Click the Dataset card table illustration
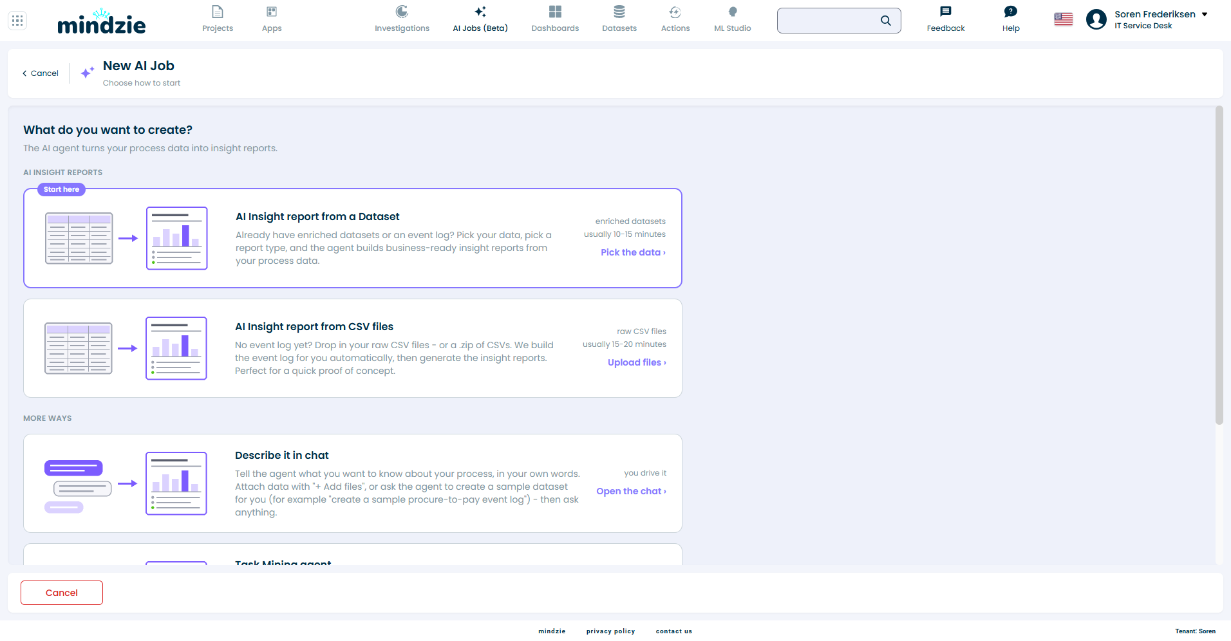Viewport: 1231px width, 641px height. click(x=79, y=238)
